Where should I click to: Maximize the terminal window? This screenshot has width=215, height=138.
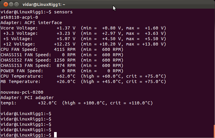pos(16,4)
